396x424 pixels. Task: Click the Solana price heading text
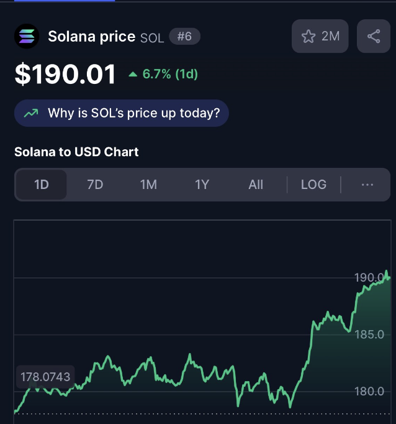tap(91, 37)
